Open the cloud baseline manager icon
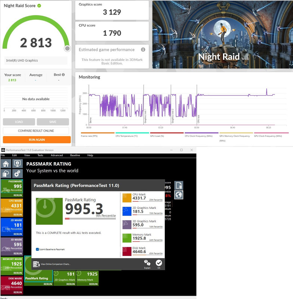 6,174
